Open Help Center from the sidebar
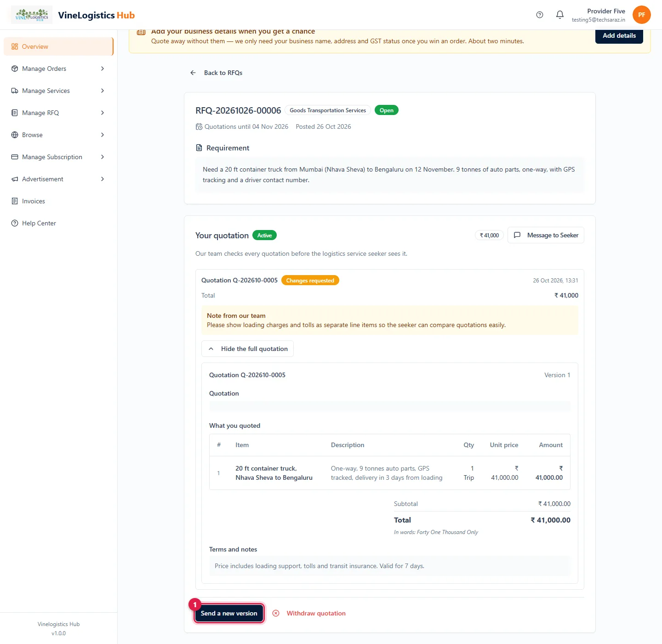This screenshot has width=662, height=644. coord(58,223)
